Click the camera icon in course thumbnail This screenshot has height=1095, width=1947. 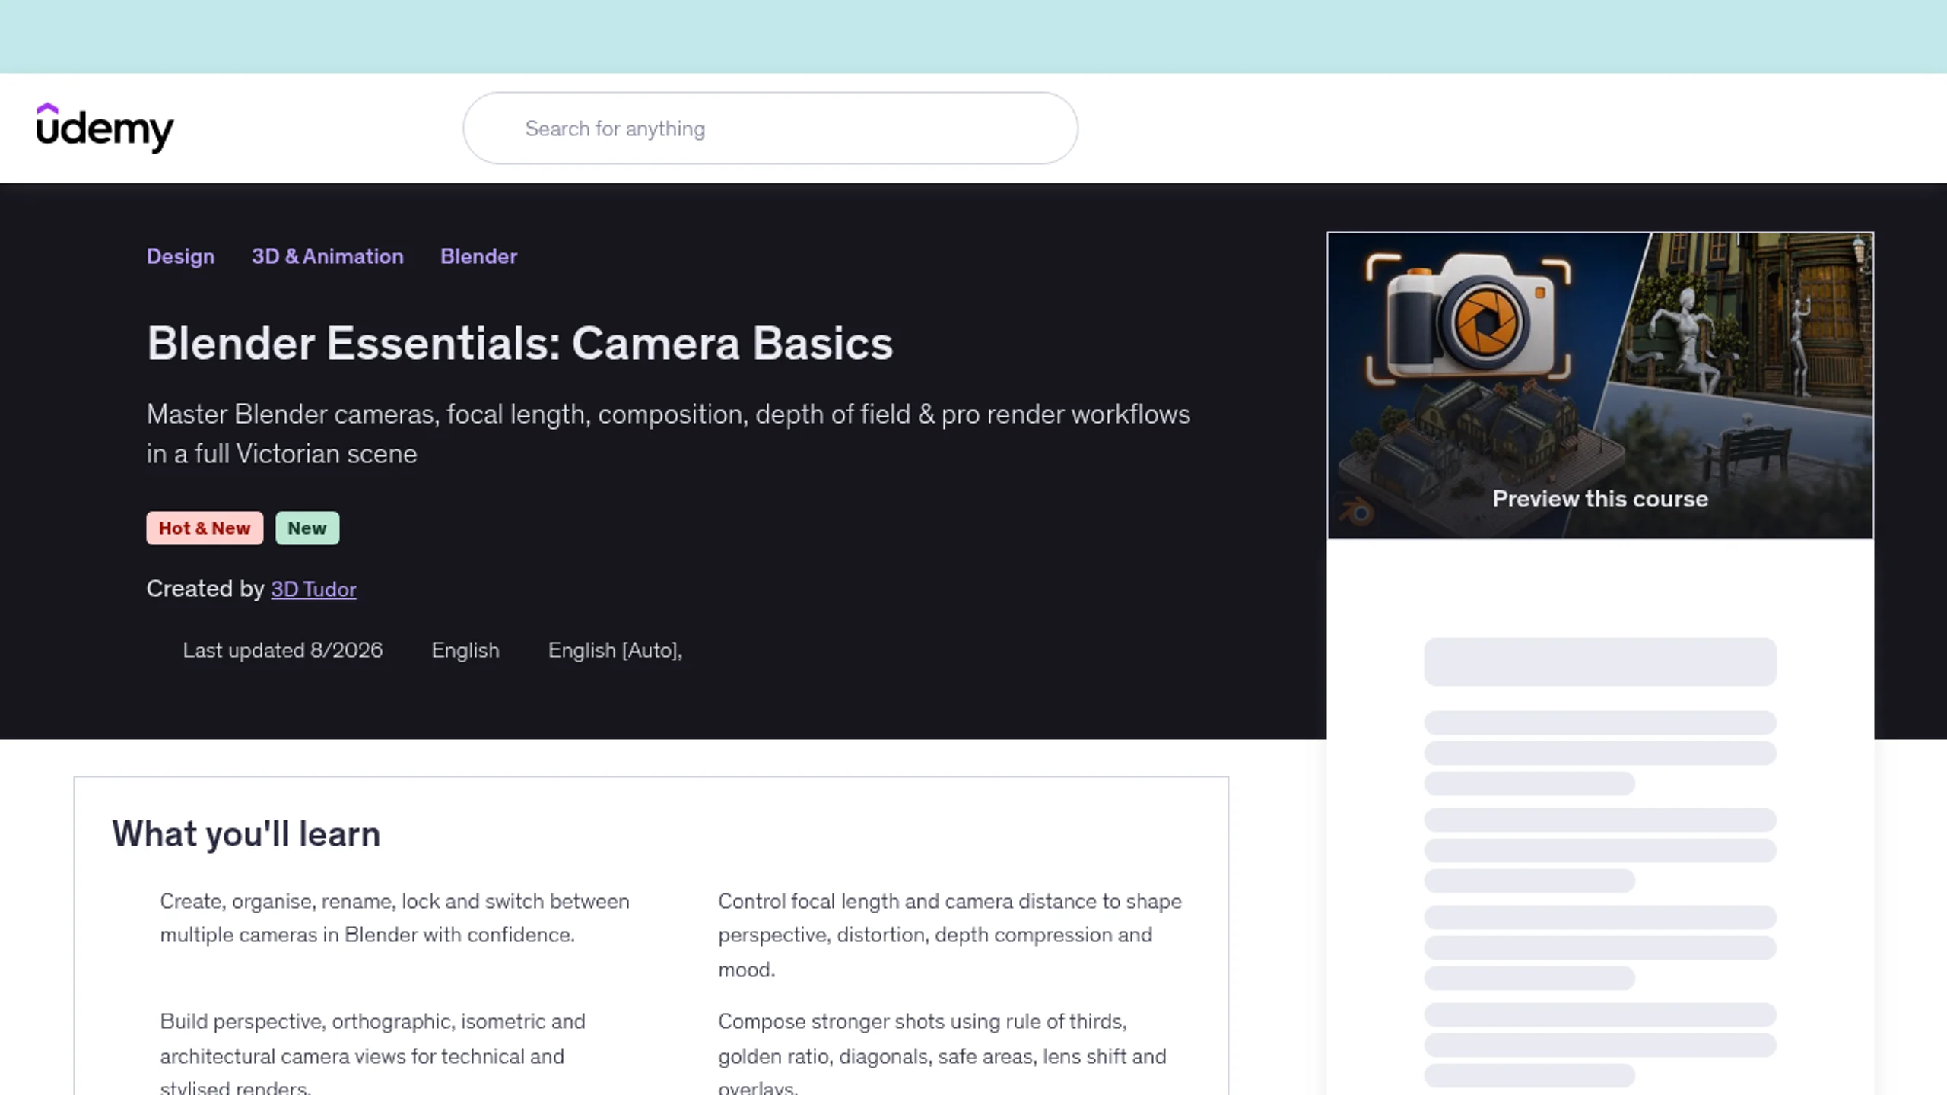point(1469,319)
